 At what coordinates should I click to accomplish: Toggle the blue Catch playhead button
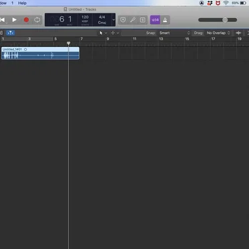click(10, 33)
